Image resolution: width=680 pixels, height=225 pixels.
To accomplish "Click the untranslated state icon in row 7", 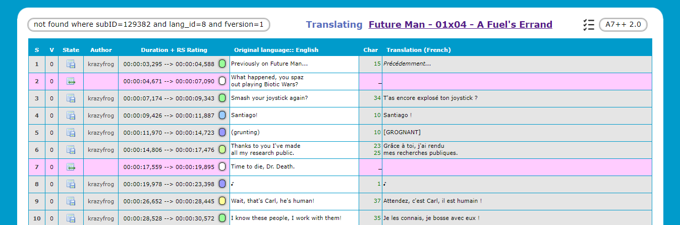I will [71, 167].
